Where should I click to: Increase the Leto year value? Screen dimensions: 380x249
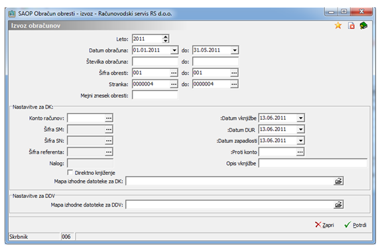tap(165, 37)
